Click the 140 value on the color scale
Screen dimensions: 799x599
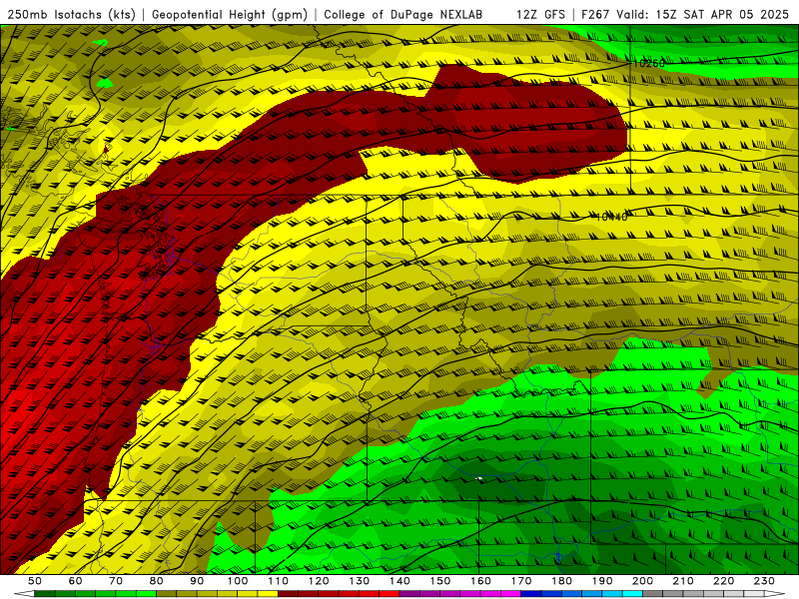[x=399, y=581]
